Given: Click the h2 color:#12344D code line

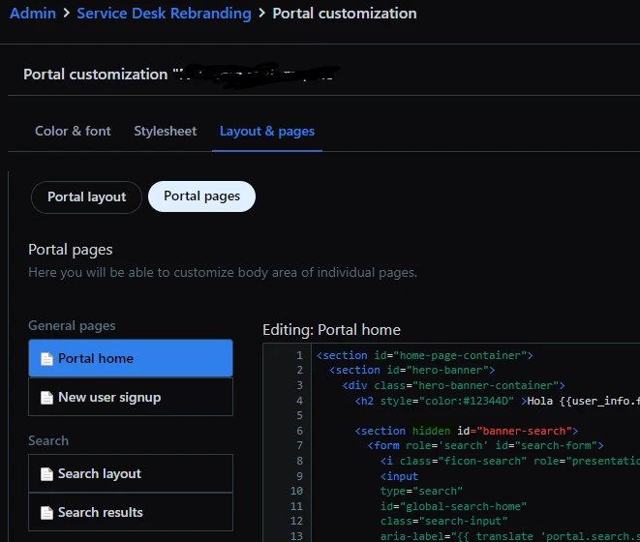Looking at the screenshot, I should click(x=497, y=401).
